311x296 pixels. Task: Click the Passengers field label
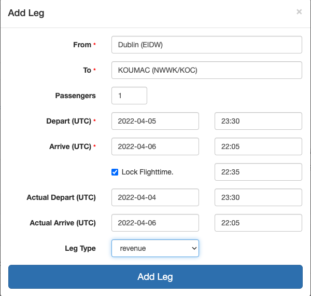[x=75, y=96]
